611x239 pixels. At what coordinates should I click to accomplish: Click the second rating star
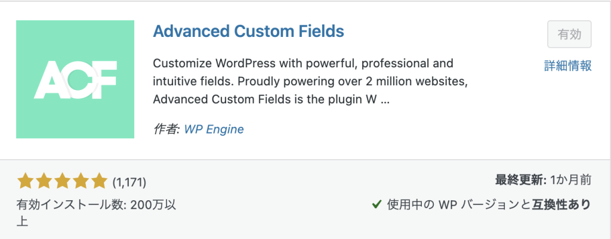44,181
